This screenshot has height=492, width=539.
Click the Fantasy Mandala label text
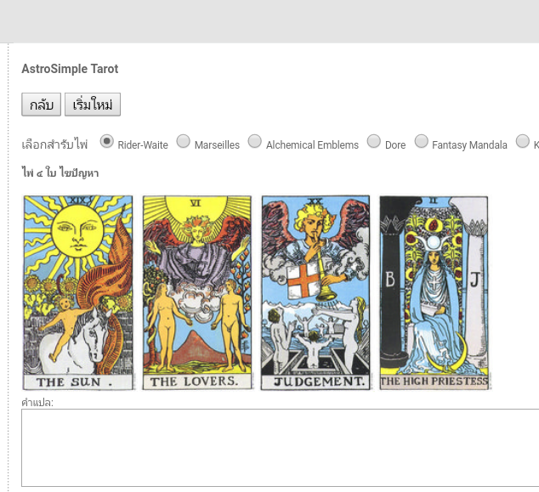coord(469,145)
